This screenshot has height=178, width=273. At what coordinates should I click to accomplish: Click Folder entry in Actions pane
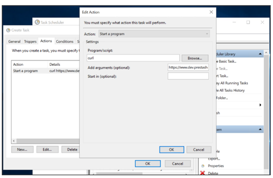222,98
